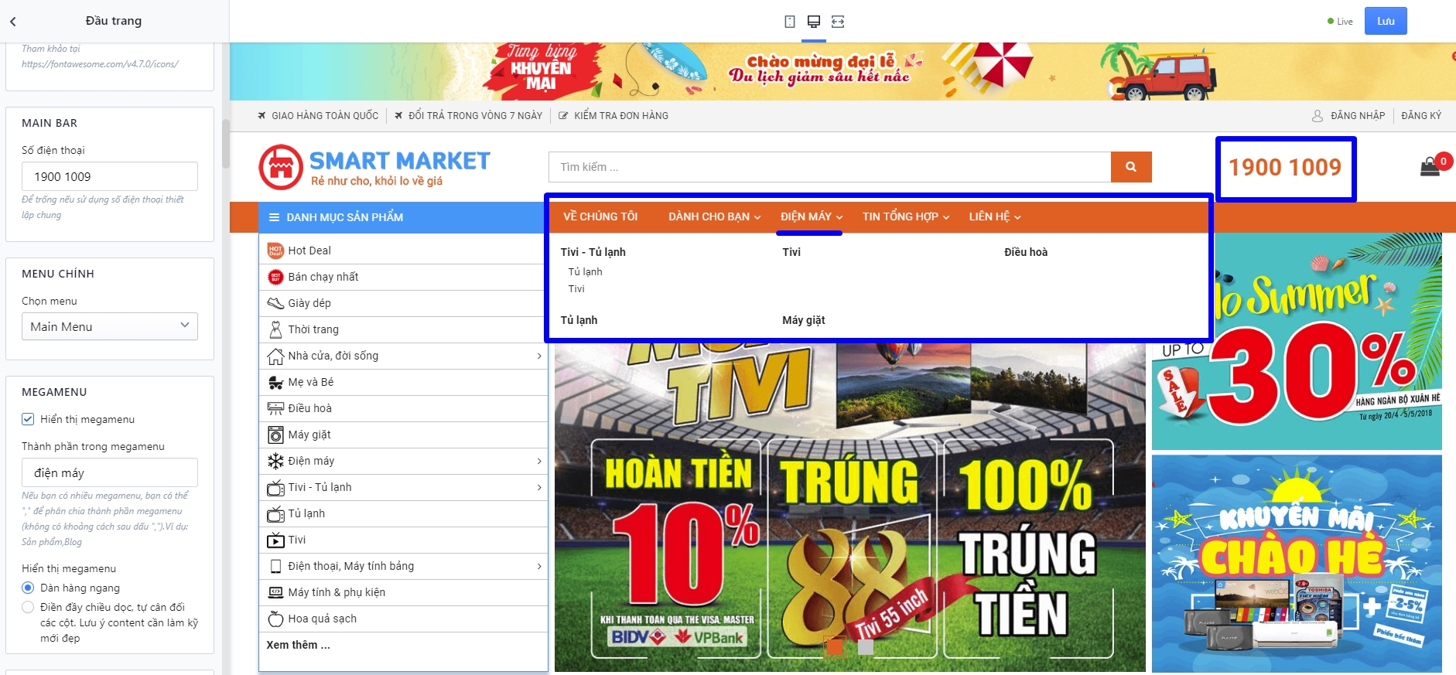The height and width of the screenshot is (675, 1456).
Task: Switch to full-width preview icon
Action: pos(838,22)
